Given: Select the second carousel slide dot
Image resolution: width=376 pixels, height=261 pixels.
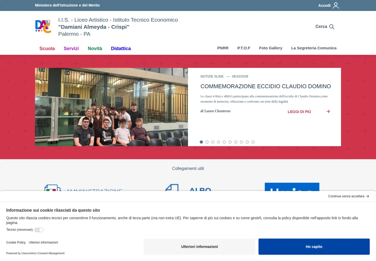Looking at the screenshot, I should pyautogui.click(x=207, y=142).
